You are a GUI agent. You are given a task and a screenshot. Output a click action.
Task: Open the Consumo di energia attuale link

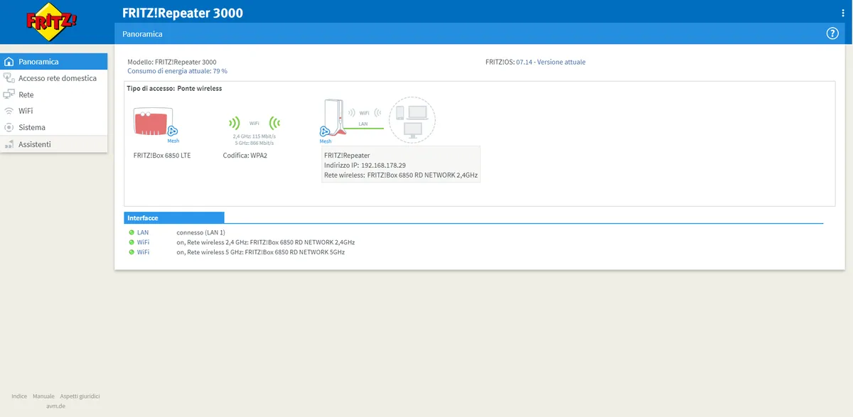click(177, 71)
